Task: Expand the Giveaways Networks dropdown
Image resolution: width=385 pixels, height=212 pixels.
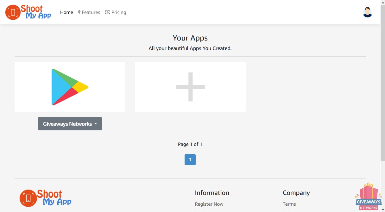Action: [70, 124]
